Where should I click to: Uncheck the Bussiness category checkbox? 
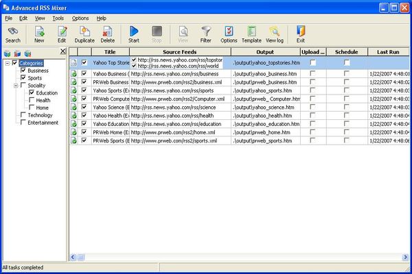point(23,71)
